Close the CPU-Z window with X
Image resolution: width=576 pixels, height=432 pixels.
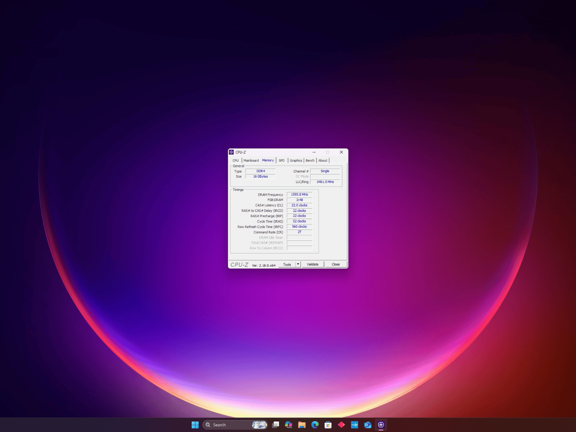(341, 152)
